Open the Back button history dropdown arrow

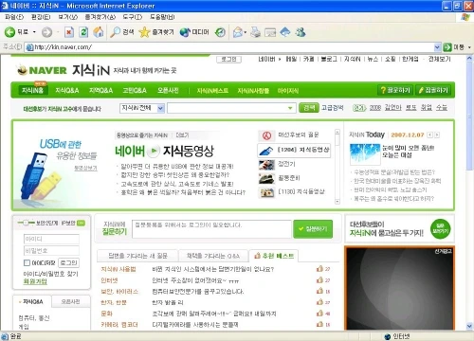tap(34, 32)
